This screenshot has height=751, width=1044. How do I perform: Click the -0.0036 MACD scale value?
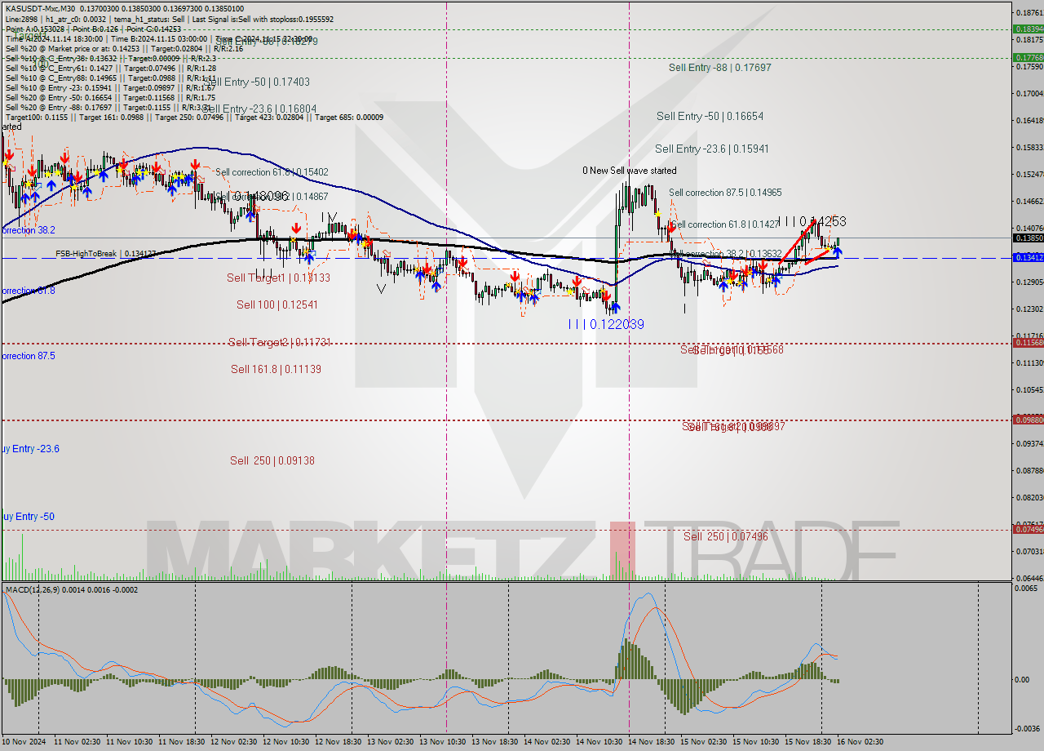(1026, 729)
